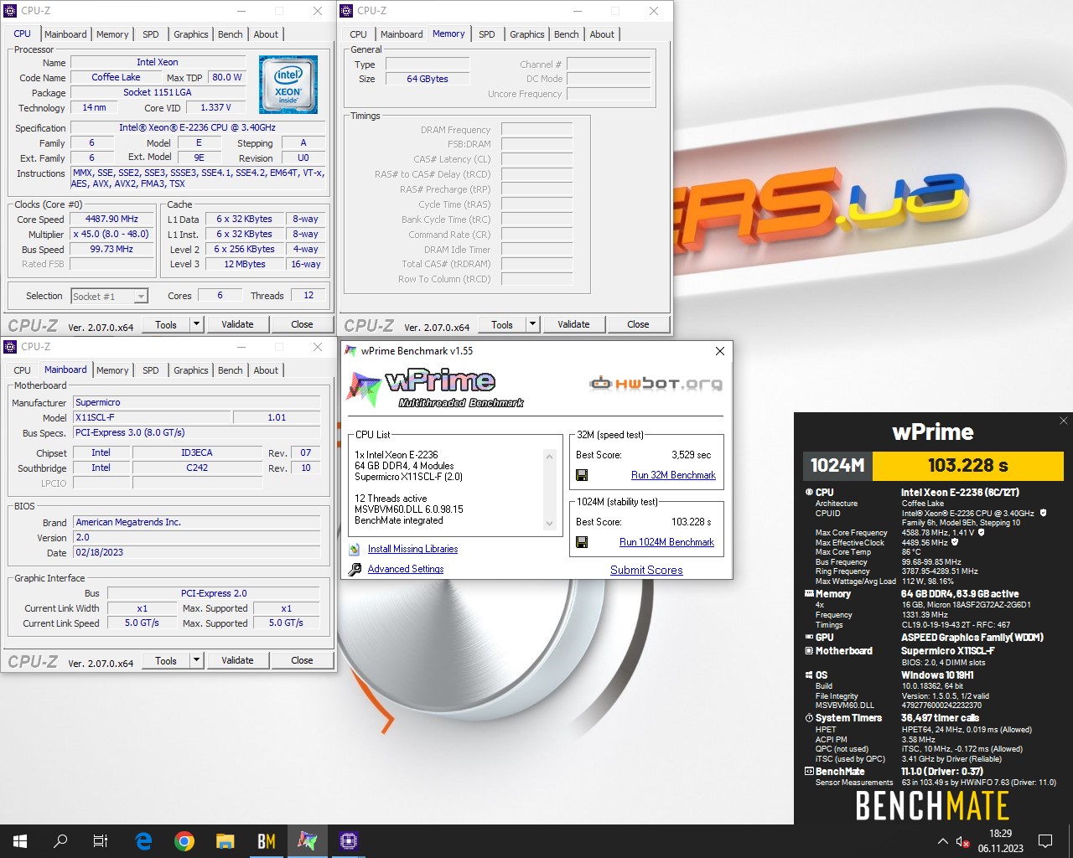The image size is (1073, 858).
Task: Click the BIOS Date value 02/18/2023
Action: coord(196,553)
